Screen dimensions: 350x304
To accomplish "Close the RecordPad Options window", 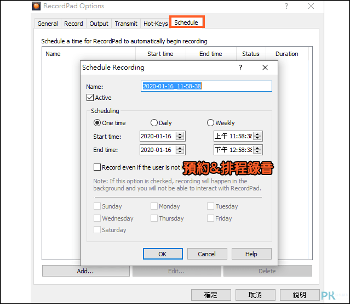I will [311, 6].
